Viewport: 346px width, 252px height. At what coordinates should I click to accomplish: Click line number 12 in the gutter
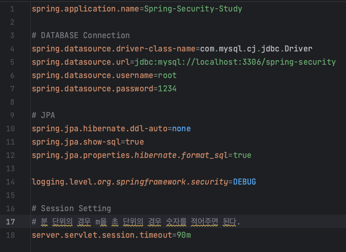pos(11,155)
